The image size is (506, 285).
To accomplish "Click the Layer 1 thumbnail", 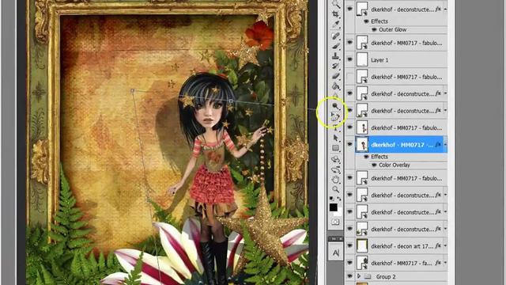I will pos(362,60).
